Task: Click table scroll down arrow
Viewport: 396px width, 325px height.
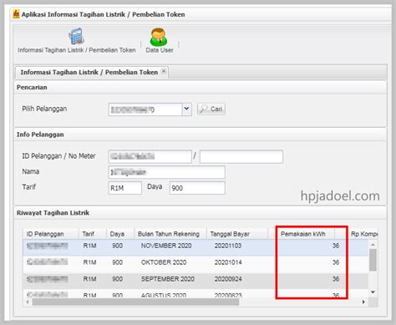Action: pyautogui.click(x=373, y=292)
